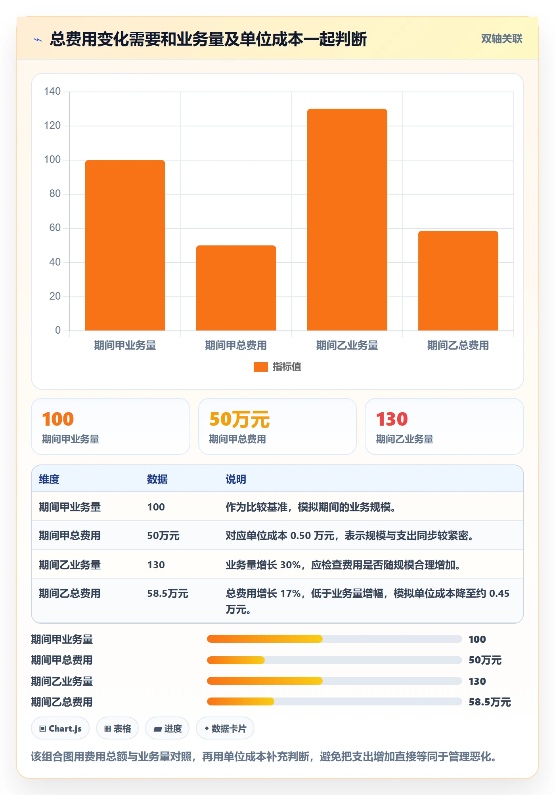This screenshot has width=555, height=795.
Task: Click the orange 指标值 legend swatch
Action: pos(260,367)
